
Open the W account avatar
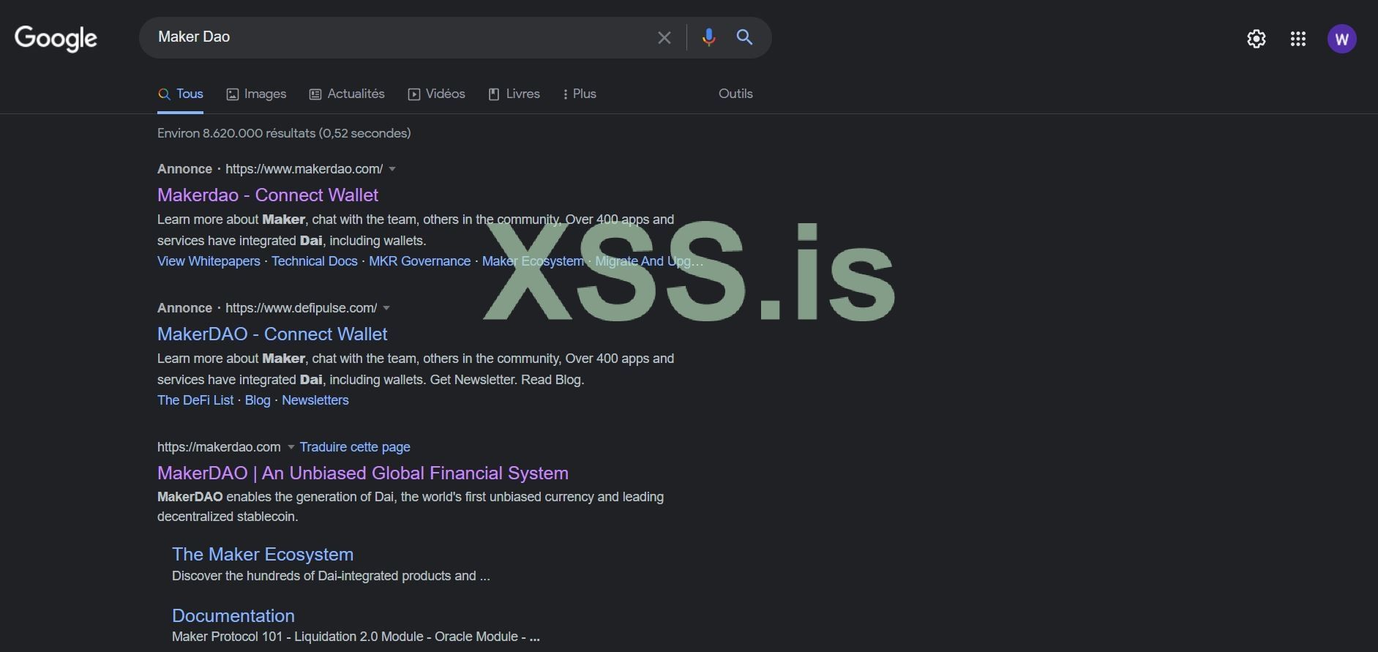pos(1342,39)
